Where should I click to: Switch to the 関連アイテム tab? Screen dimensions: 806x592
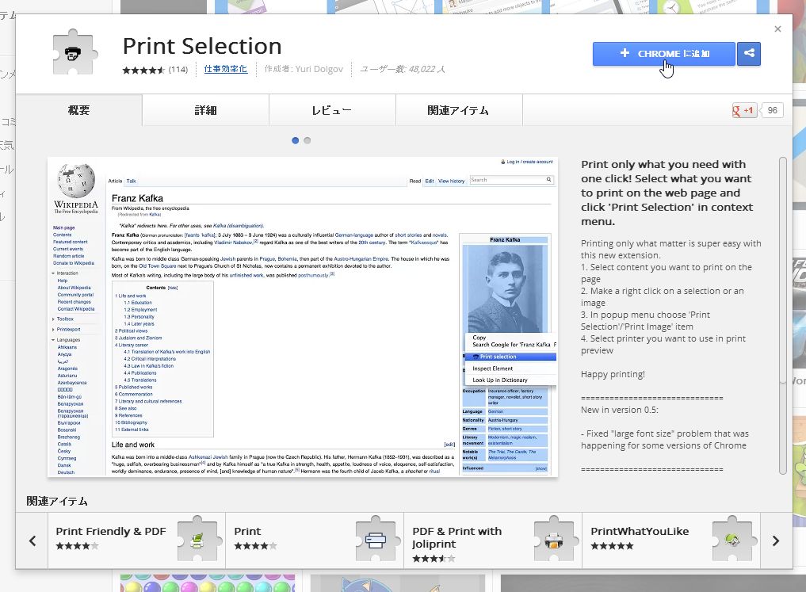point(459,110)
